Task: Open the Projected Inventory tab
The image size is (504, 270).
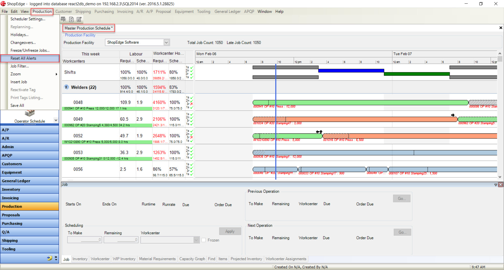Action: click(x=246, y=259)
